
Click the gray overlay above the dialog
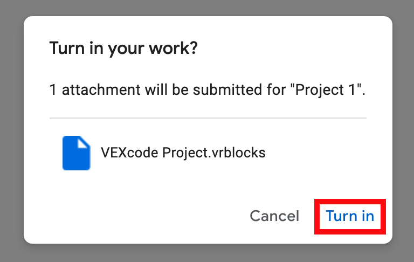[x=207, y=8]
